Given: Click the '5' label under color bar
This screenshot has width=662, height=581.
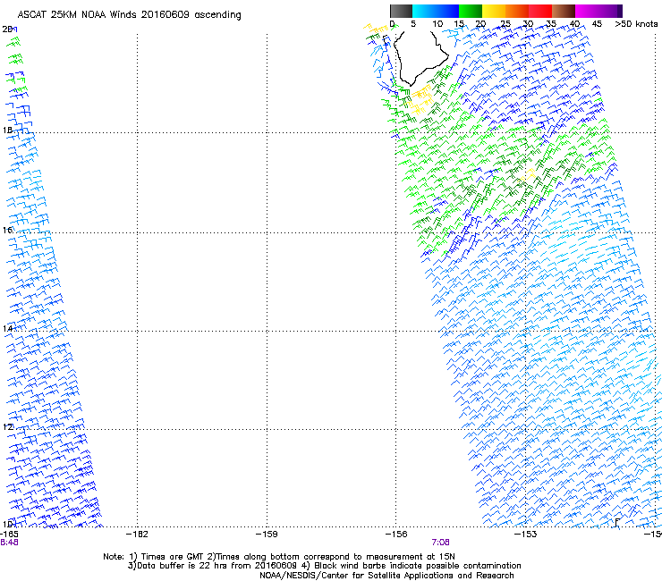Looking at the screenshot, I should (413, 24).
